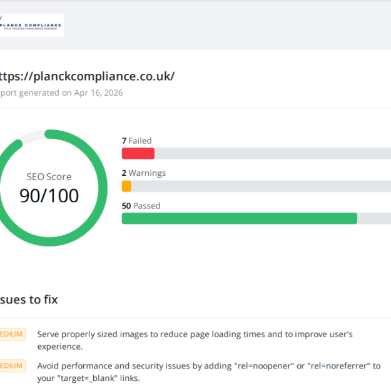The image size is (391, 391).
Task: Click the Planck Compliance logo
Action: click(32, 25)
